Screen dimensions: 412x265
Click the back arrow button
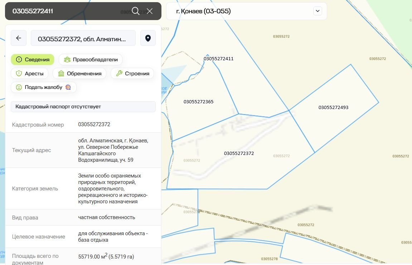19,38
